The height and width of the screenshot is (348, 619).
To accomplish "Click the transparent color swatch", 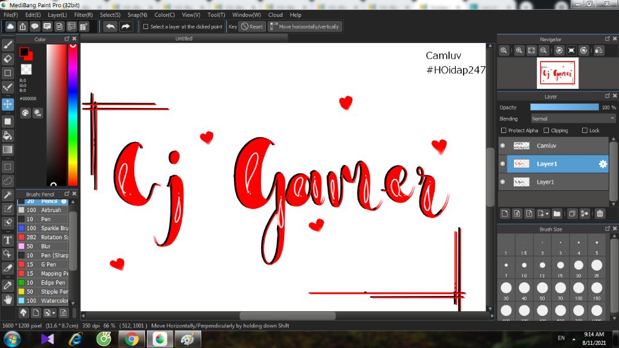I will pos(26,69).
